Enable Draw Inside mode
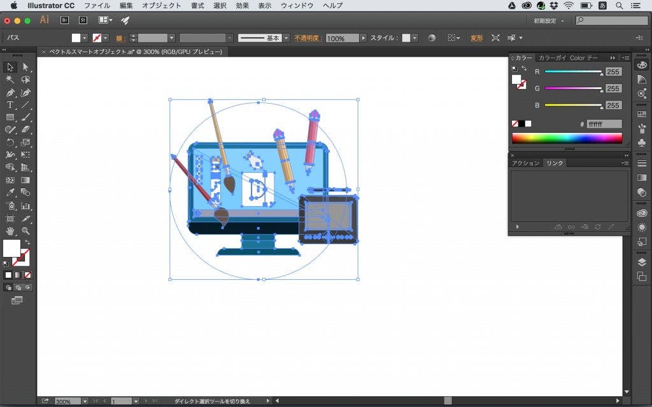 click(27, 287)
